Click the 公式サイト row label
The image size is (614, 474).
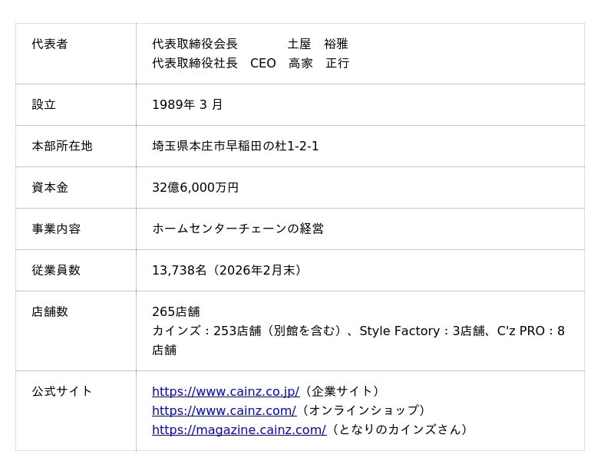click(x=62, y=391)
